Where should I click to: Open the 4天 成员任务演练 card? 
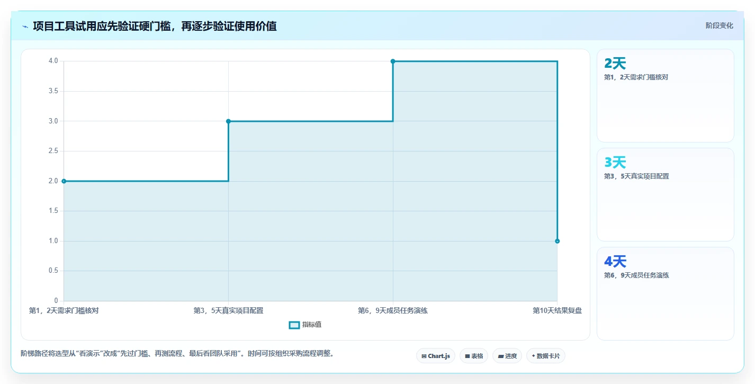[x=666, y=293]
